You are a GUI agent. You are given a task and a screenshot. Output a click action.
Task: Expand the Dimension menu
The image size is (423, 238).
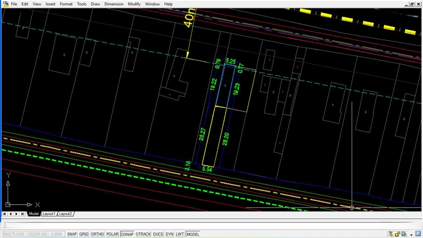pos(114,4)
